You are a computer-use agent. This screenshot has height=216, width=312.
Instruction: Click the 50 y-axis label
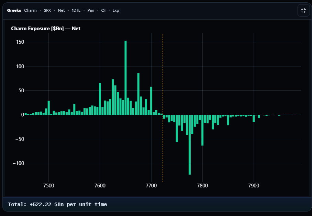21,91
